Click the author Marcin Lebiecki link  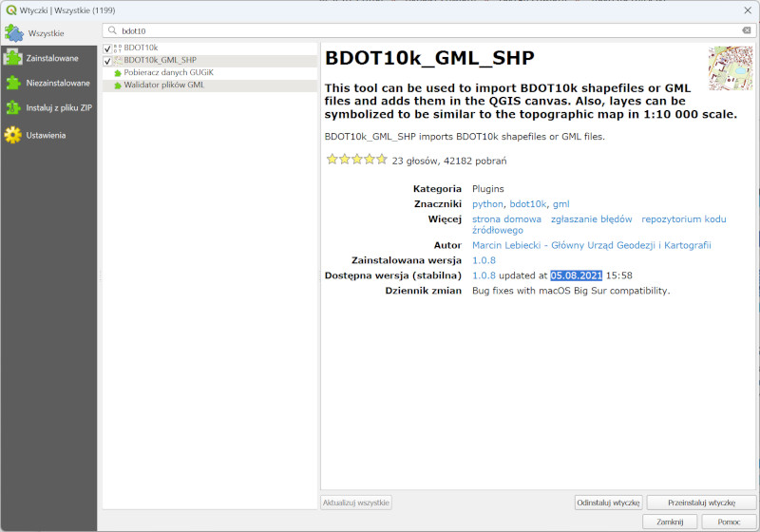point(591,245)
